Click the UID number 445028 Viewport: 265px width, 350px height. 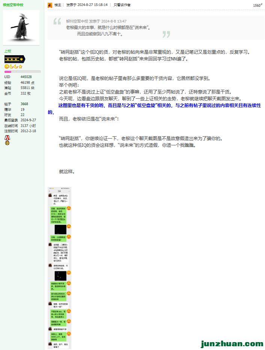pyautogui.click(x=26, y=77)
